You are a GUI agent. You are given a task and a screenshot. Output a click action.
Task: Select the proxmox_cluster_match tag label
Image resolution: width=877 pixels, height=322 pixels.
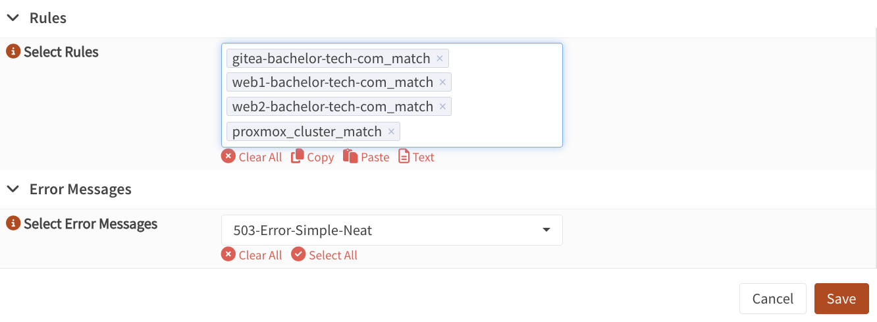tap(307, 132)
